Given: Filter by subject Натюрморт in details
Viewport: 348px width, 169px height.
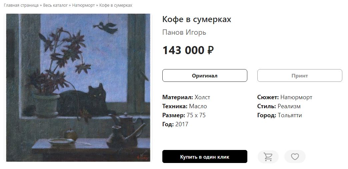Looking at the screenshot, I should click(296, 98).
